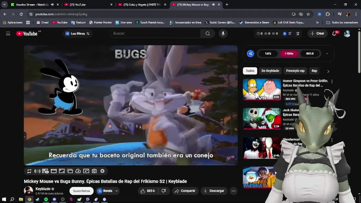Take a screenshot with the camera icon
361x203 pixels.
[x=94, y=171]
